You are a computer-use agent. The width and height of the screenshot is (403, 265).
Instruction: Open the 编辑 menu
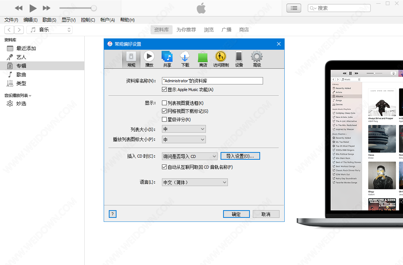pyautogui.click(x=30, y=20)
